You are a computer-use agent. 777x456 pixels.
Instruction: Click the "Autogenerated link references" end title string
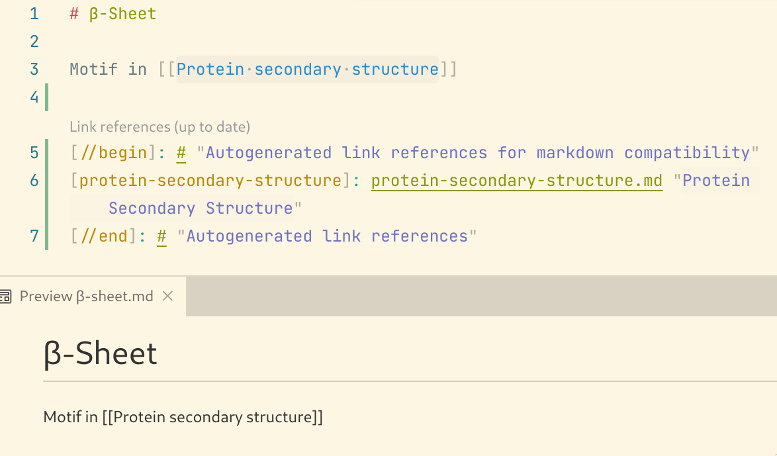pos(326,236)
